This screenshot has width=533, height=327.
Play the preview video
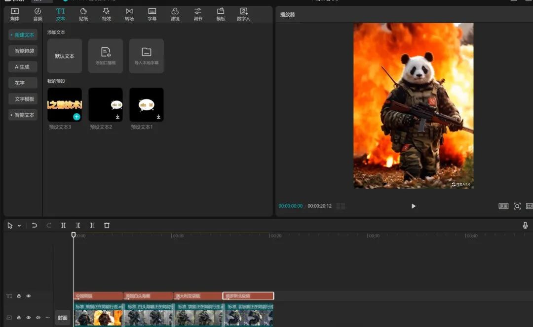414,206
